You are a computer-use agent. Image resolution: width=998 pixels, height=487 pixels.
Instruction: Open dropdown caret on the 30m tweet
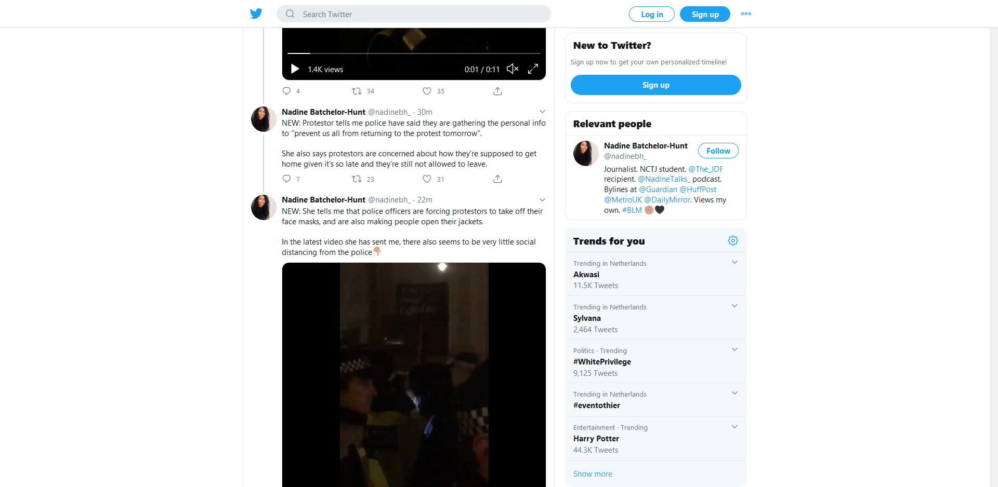(x=542, y=112)
